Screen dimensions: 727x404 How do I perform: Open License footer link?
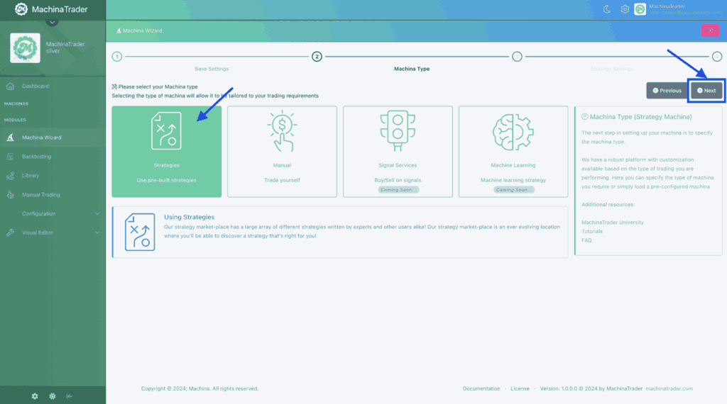click(520, 388)
